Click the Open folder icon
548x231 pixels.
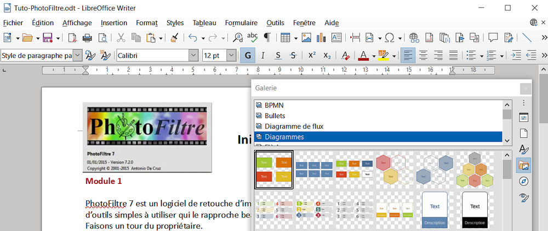click(27, 37)
